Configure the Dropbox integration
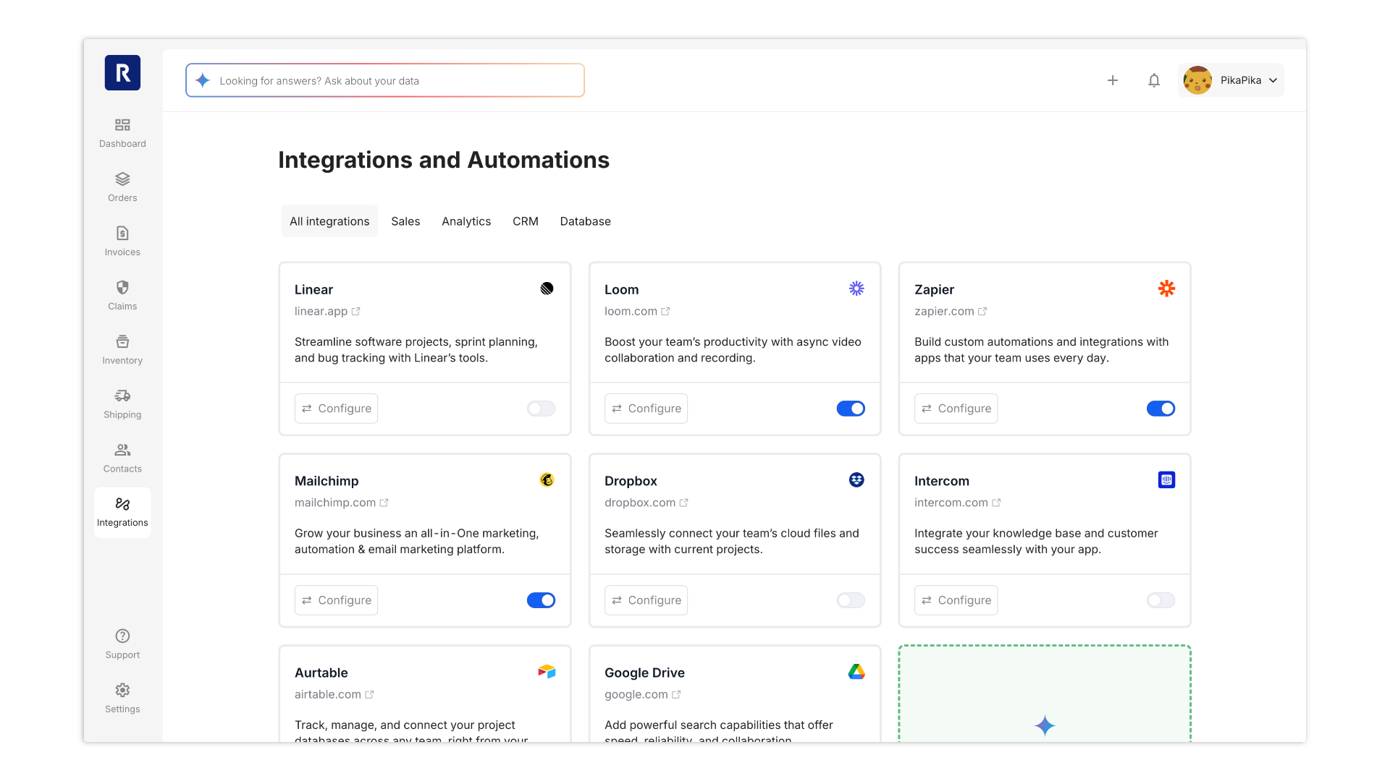1390x781 pixels. 646,600
